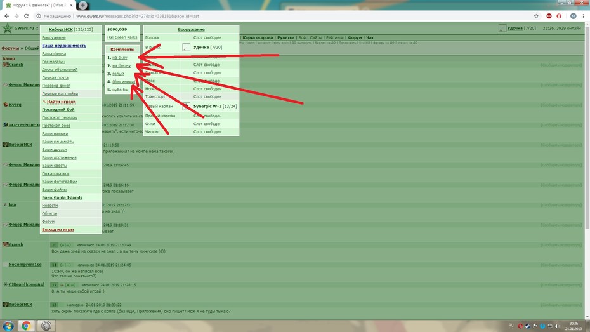The width and height of the screenshot is (590, 332).
Task: Click the browser forward arrow
Action: (x=16, y=16)
